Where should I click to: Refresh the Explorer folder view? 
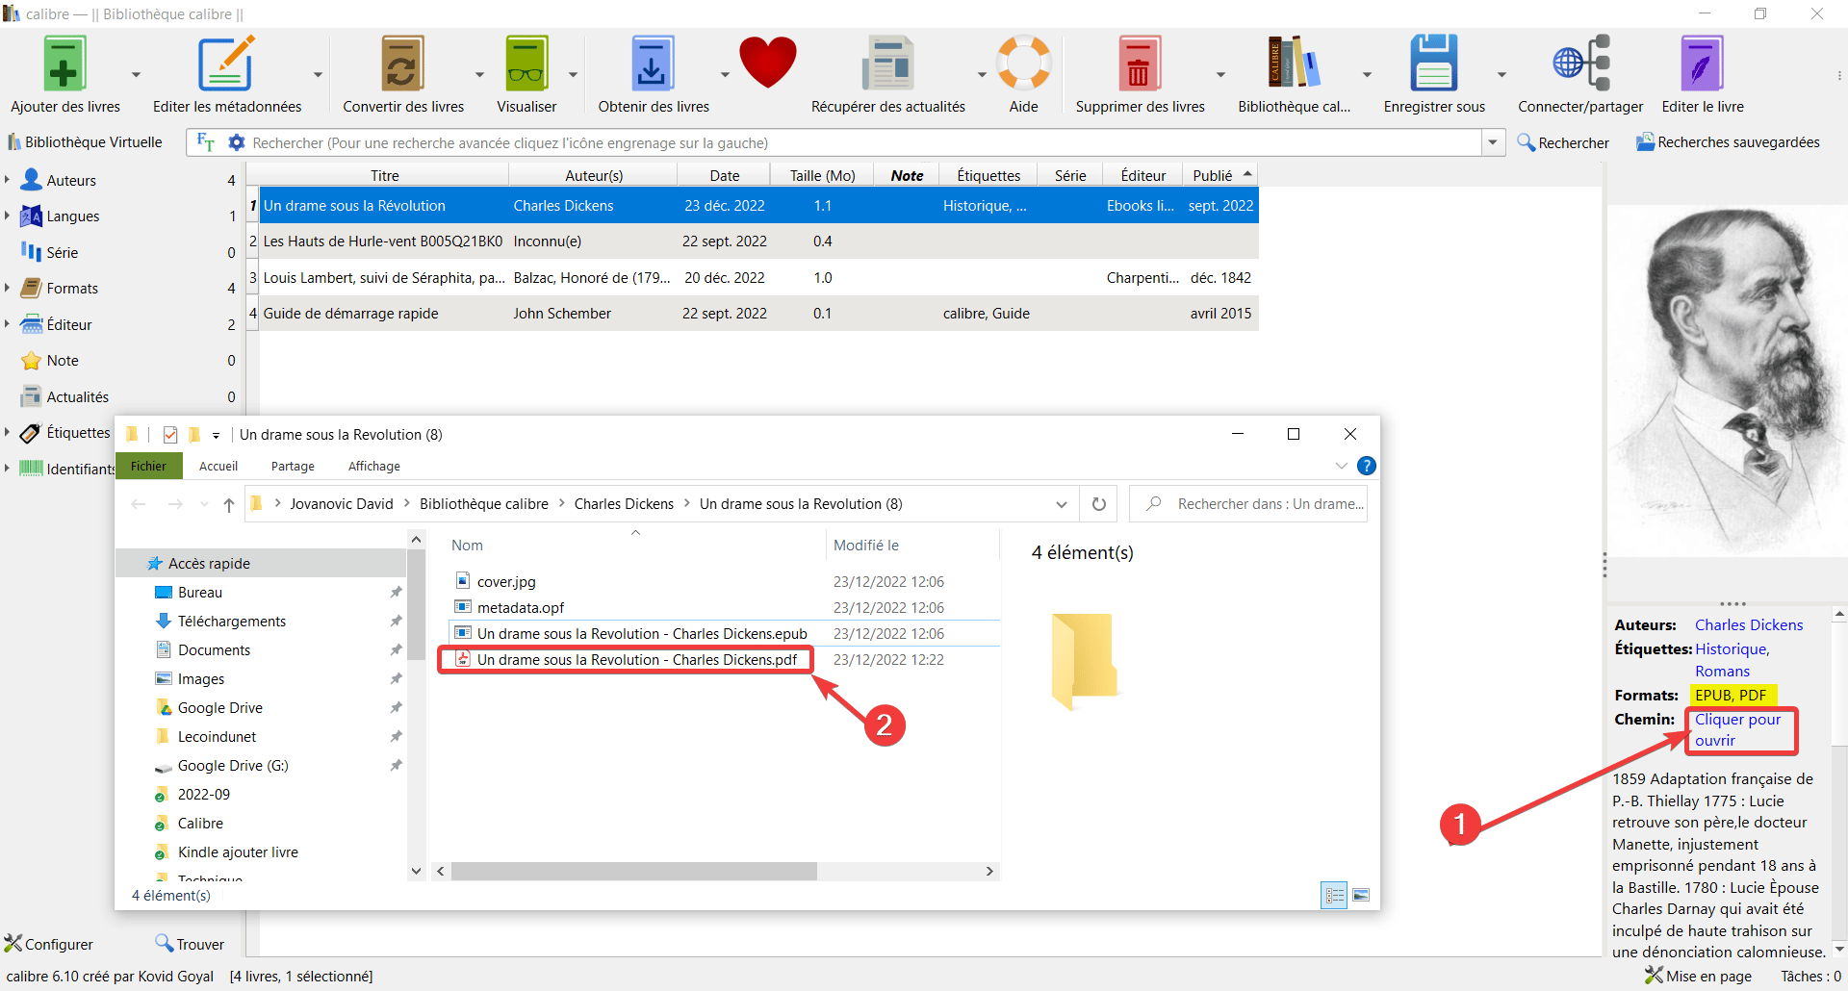click(x=1099, y=504)
